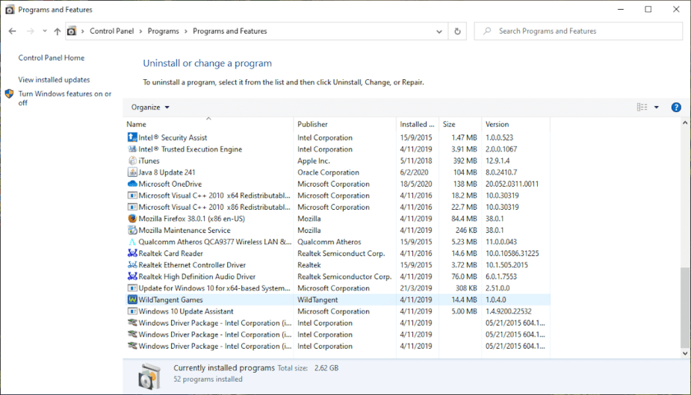
Task: Select the Mozilla Firefox icon in list
Action: (132, 219)
